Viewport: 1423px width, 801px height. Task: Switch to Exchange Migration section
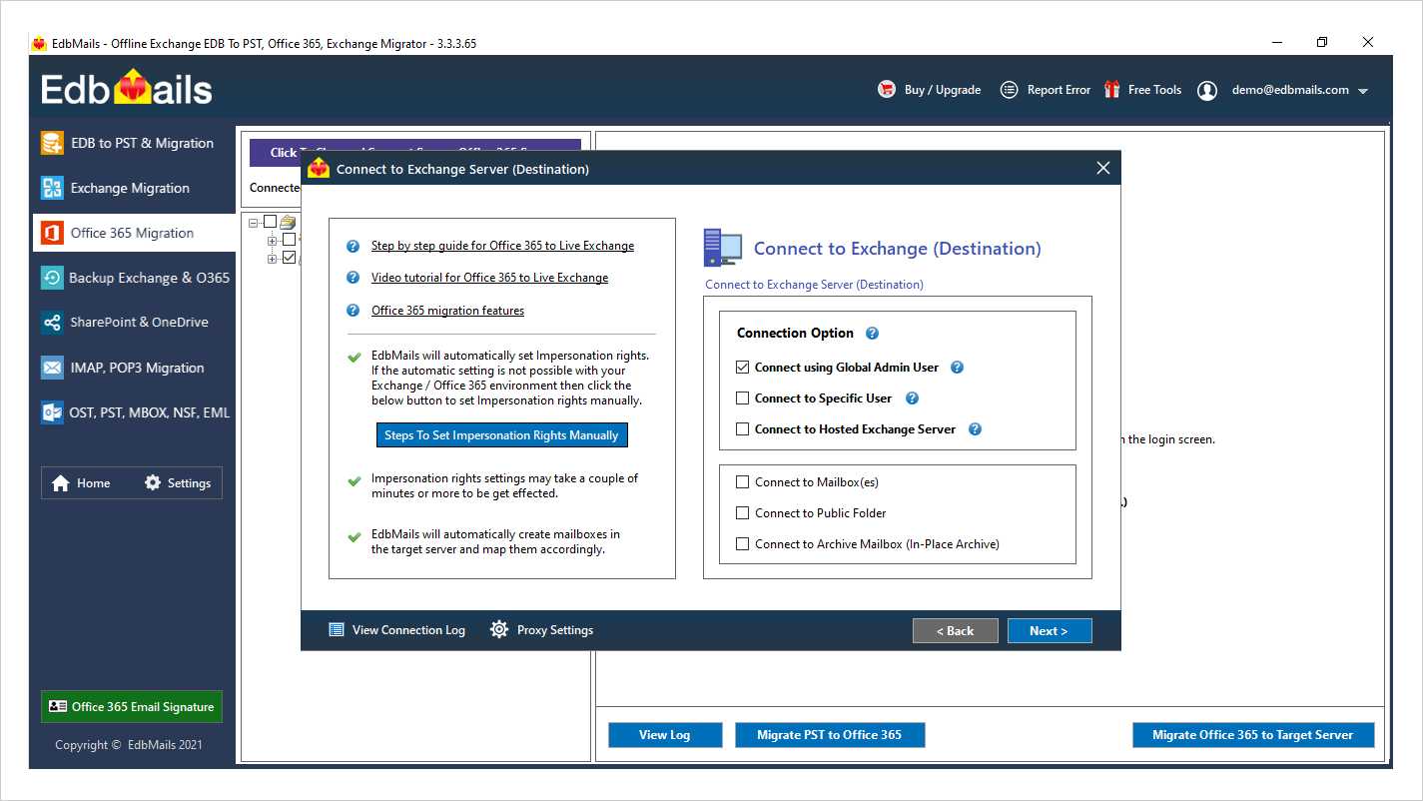tap(134, 188)
